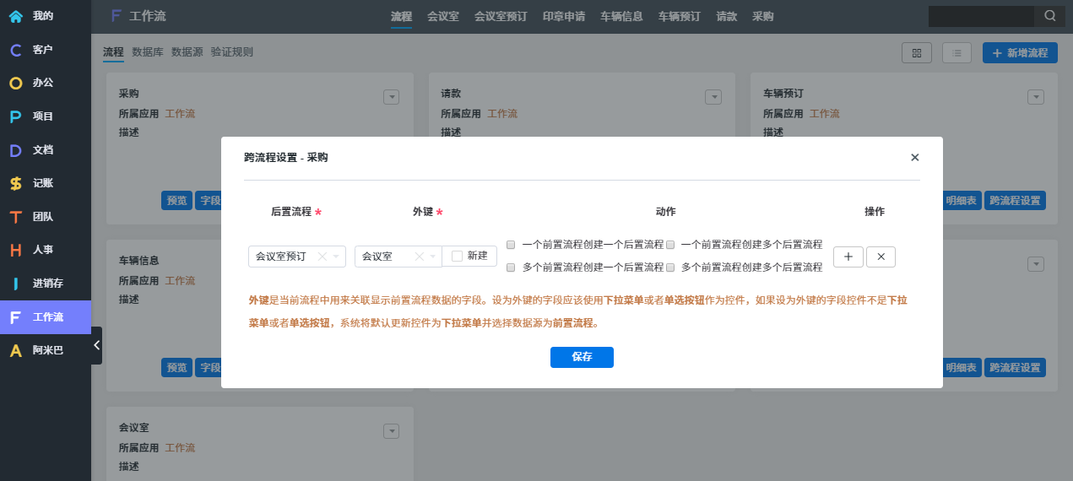Close the 跨流程设置 dialog
This screenshot has height=481, width=1073.
pos(915,158)
